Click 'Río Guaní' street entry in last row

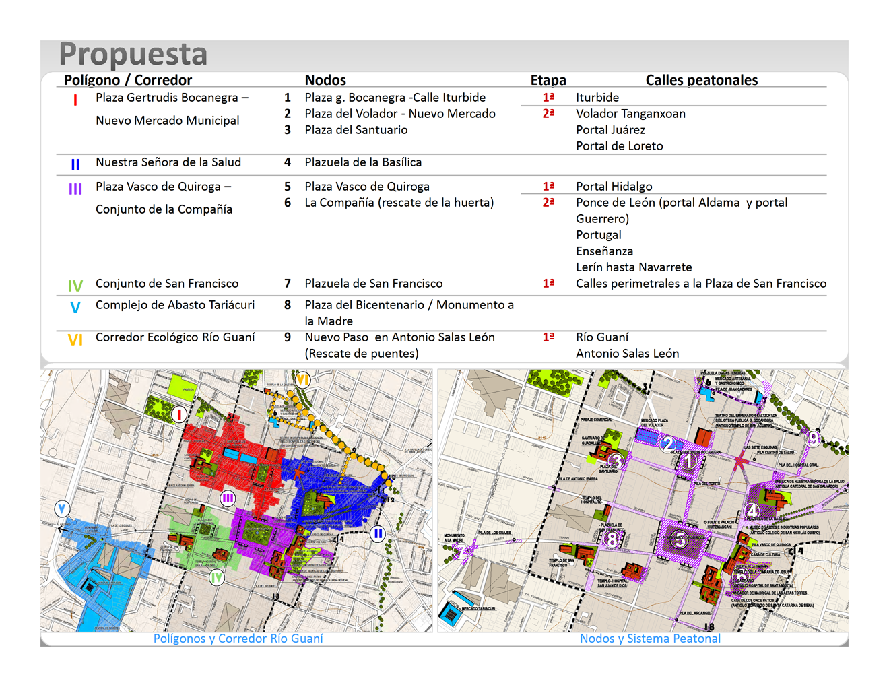tap(602, 337)
